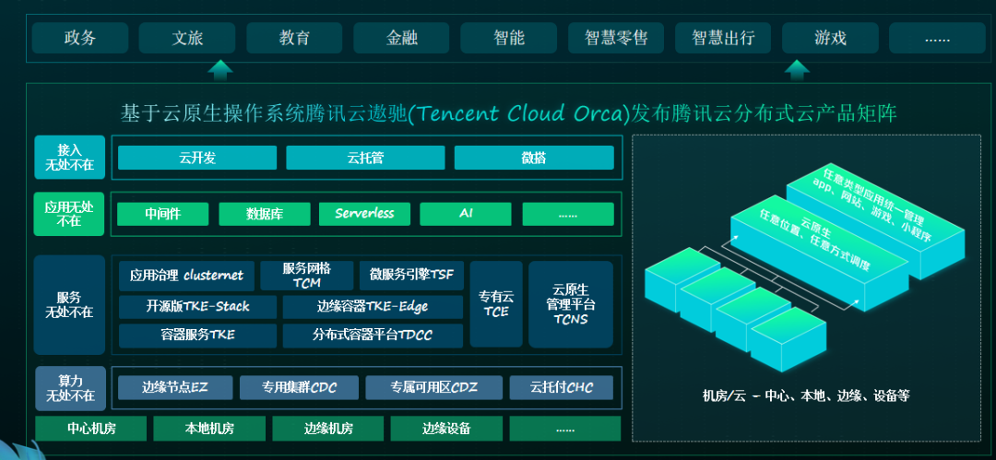996x460 pixels.
Task: Click the 政务 industry box
Action: click(80, 38)
